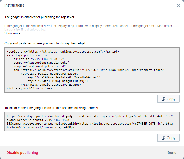Click the opening stratsys-public-dashboard-gadget tag line
The height and width of the screenshot is (159, 184).
pyautogui.click(x=49, y=74)
